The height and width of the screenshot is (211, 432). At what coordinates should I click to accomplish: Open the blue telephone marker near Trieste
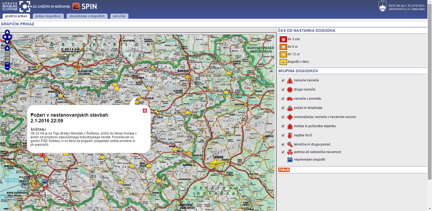click(x=45, y=182)
